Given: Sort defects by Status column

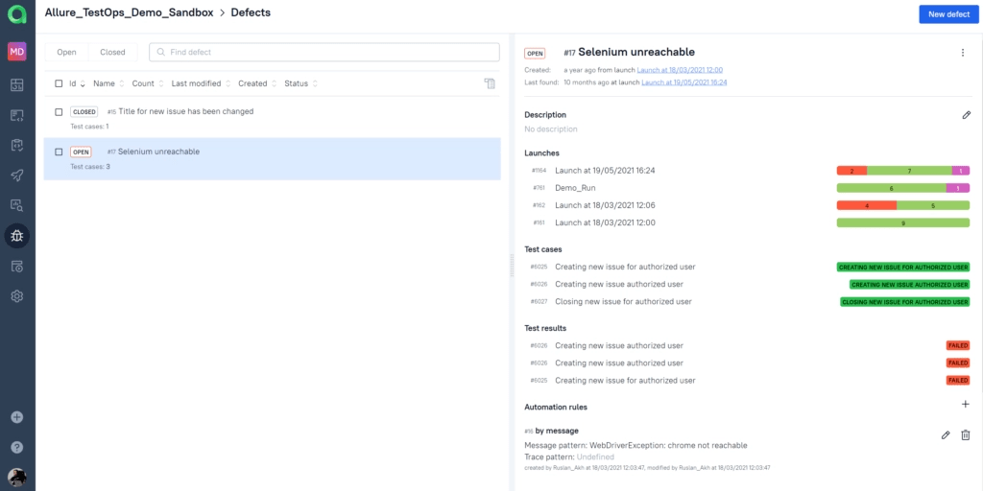Looking at the screenshot, I should 300,84.
